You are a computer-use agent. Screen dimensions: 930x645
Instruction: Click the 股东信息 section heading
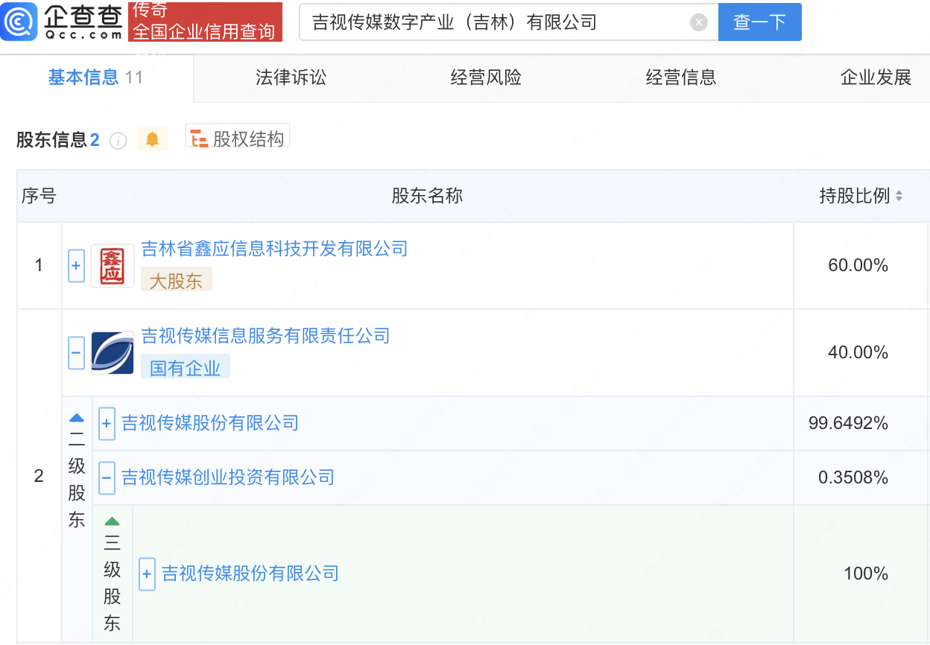point(52,139)
